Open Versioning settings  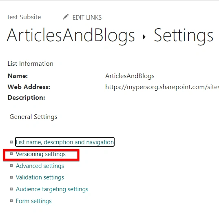click(x=41, y=154)
